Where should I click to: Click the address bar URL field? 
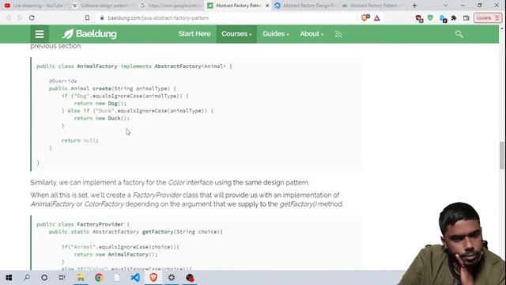click(x=226, y=18)
